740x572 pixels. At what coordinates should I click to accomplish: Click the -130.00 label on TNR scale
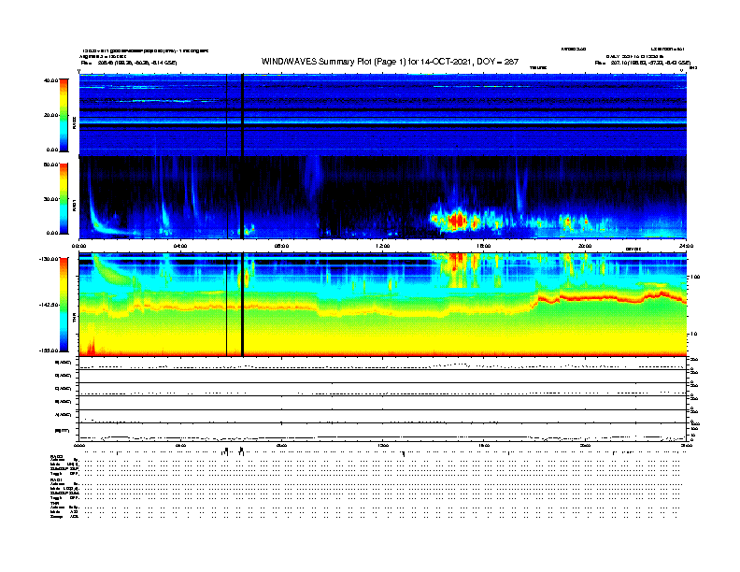coord(50,259)
